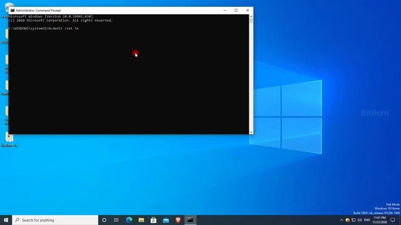Screen dimensions: 401x225
Task: Click the 'Administrator: Command Prompt' window title
Action: 38,11
